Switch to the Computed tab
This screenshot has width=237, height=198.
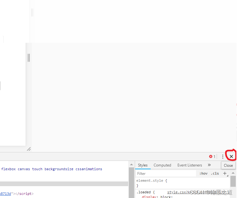pyautogui.click(x=162, y=165)
